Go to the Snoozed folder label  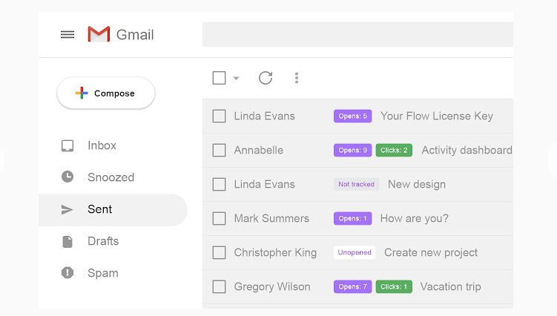click(x=111, y=177)
